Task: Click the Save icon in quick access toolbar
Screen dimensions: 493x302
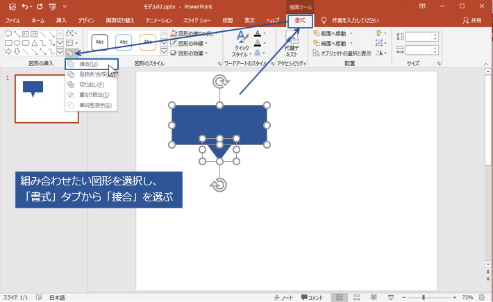Action: pyautogui.click(x=12, y=7)
